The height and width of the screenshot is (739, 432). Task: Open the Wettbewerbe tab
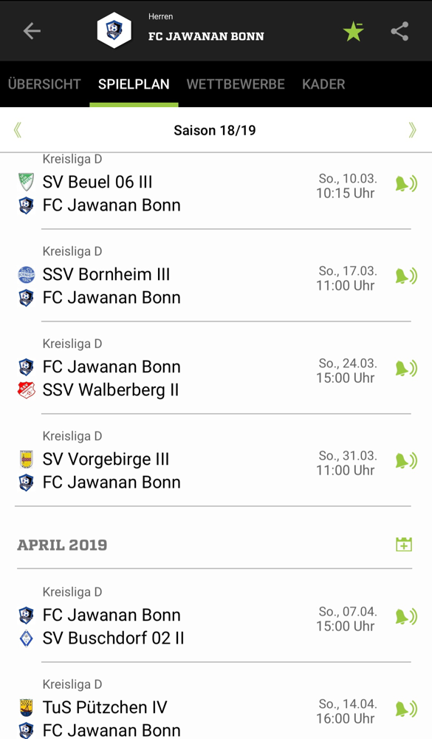pos(236,84)
